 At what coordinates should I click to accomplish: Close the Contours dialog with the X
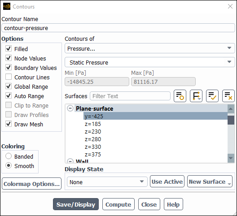point(230,6)
